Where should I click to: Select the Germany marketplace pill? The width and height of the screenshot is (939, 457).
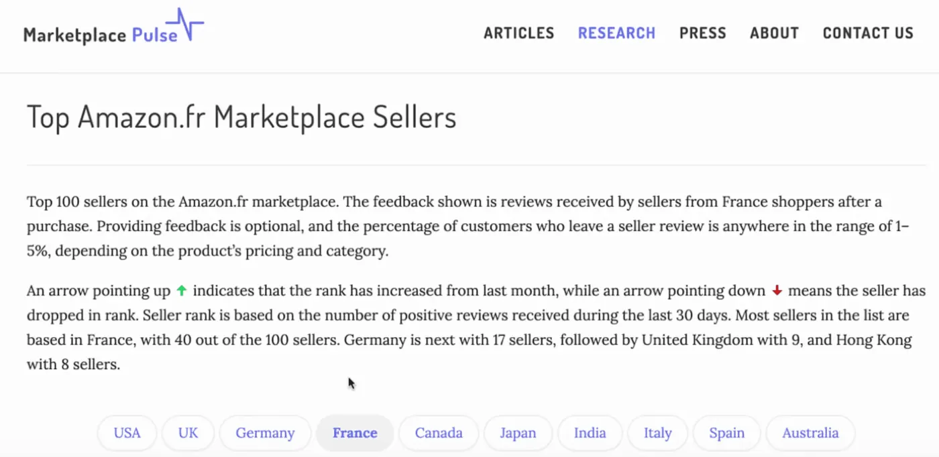pos(265,433)
